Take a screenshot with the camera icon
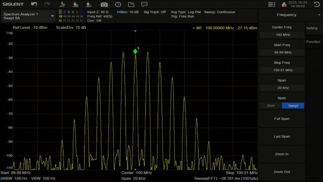The width and height of the screenshot is (323, 182). (x=104, y=4)
